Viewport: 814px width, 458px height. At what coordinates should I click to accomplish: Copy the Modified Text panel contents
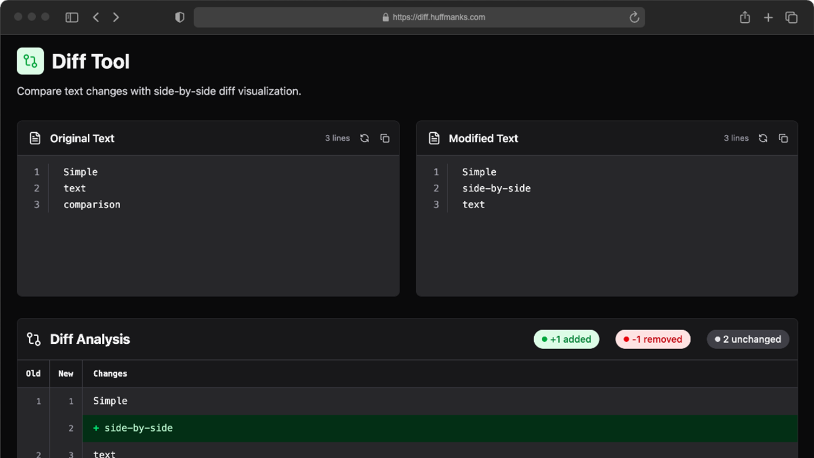pos(783,138)
